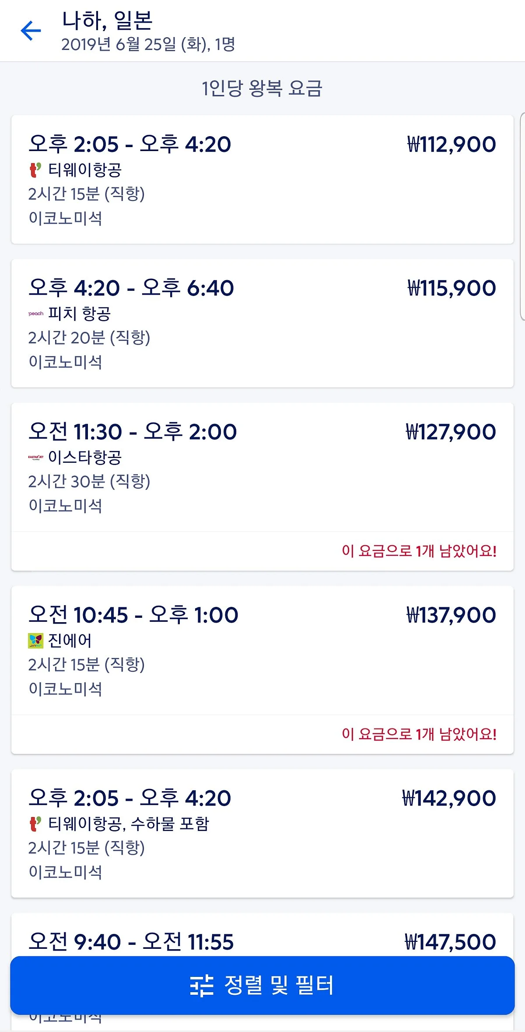Open the 오전 9:40 flight for ₩147,500
The height and width of the screenshot is (1032, 525).
262,941
